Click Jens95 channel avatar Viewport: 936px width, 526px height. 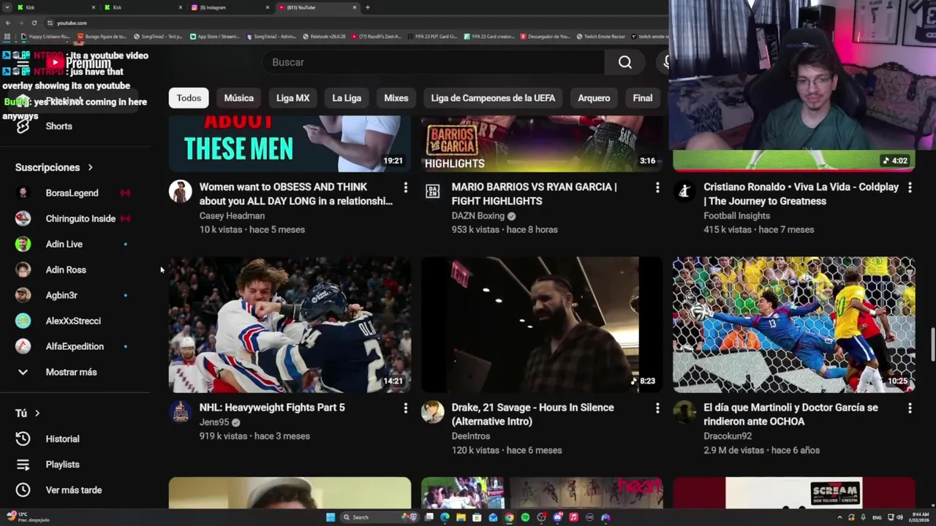(x=180, y=412)
